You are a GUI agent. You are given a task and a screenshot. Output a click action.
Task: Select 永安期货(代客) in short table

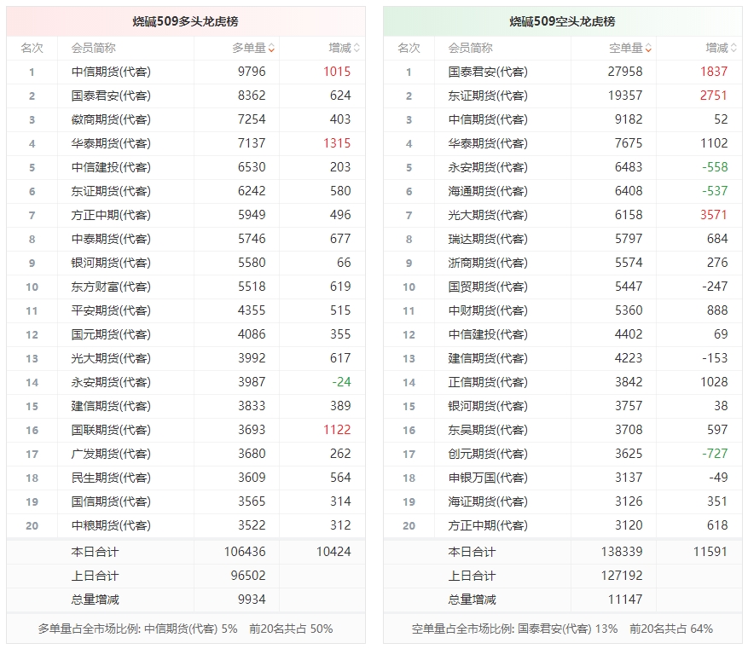click(x=563, y=167)
